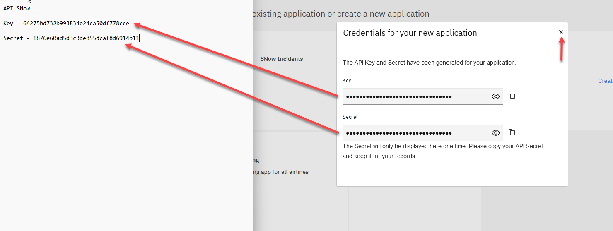Click the 'API Key and Secret have been generated' message
613x231 pixels.
429,63
